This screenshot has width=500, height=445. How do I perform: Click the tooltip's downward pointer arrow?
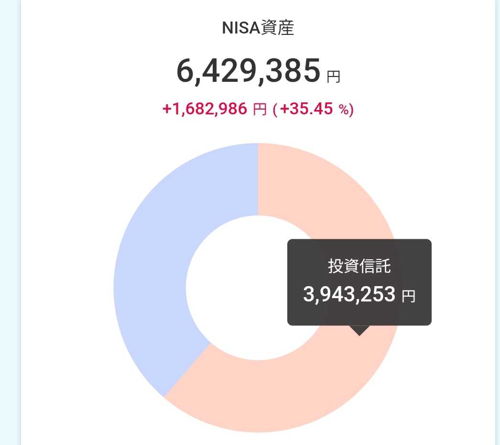pyautogui.click(x=359, y=330)
